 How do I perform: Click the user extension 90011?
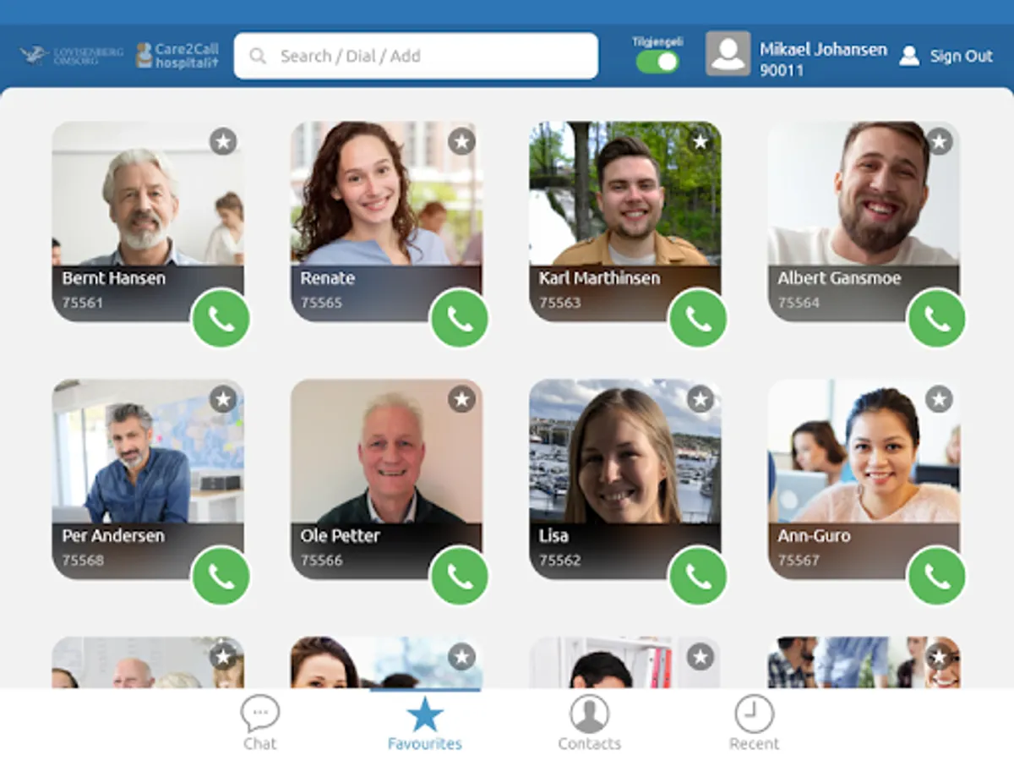782,71
